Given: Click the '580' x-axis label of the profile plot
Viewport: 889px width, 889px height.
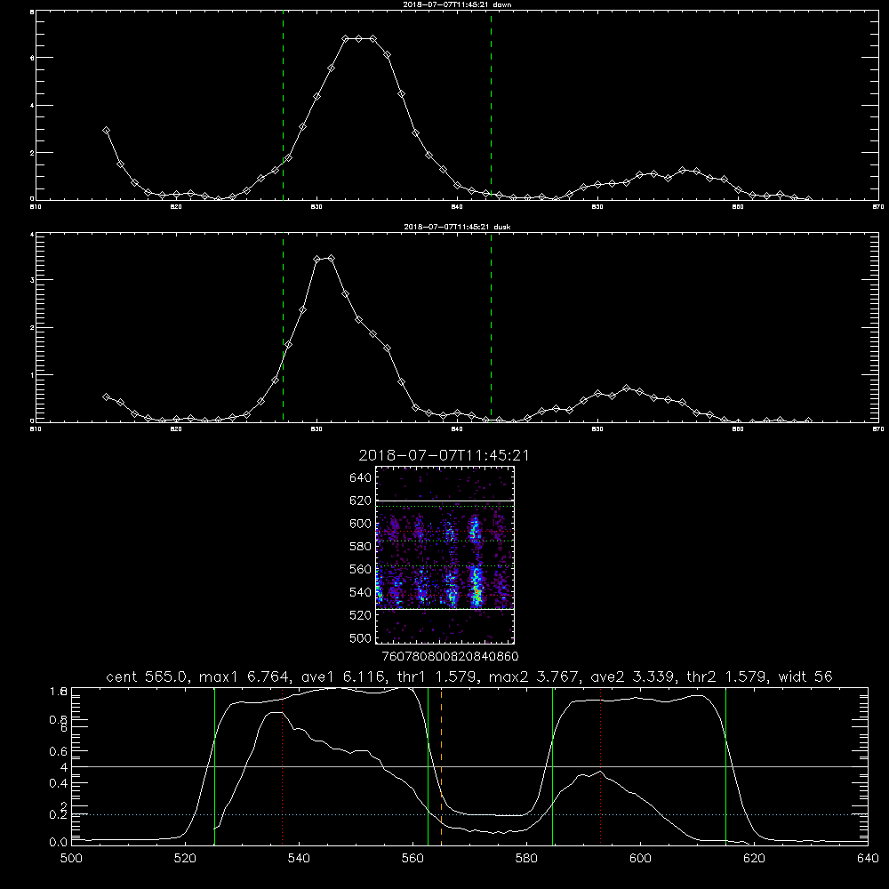Looking at the screenshot, I should tap(526, 859).
